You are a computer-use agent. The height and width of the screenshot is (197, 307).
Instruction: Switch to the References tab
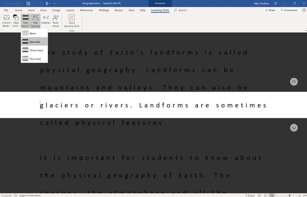(87, 10)
